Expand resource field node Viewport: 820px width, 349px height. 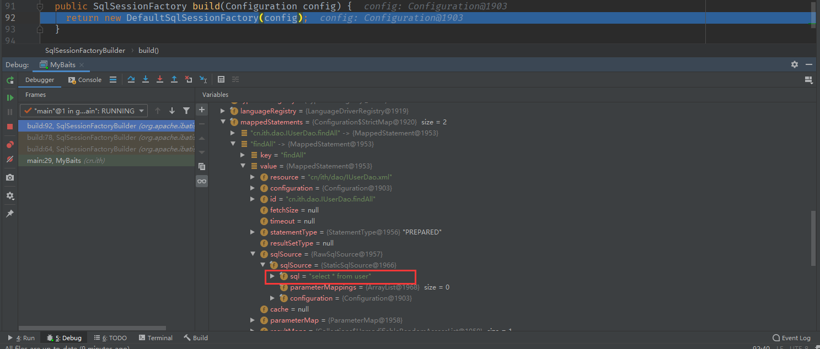253,177
